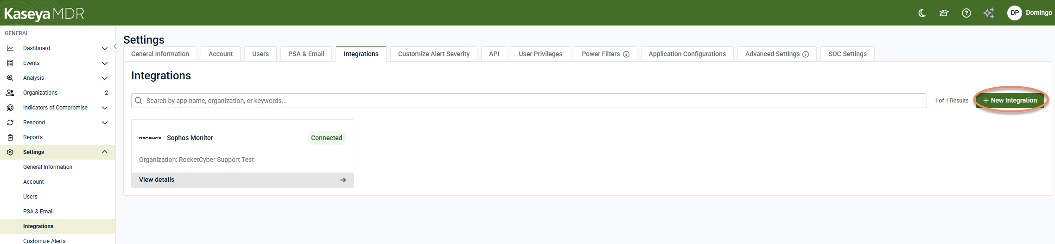Switch to the Users tab
Screen dimensions: 1055x244
point(261,54)
